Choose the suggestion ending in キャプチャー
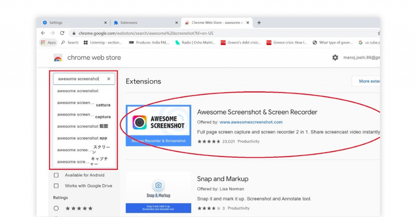This screenshot has width=416, height=217. click(84, 161)
